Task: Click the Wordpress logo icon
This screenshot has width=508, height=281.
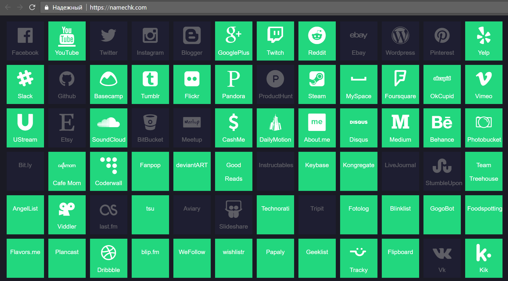Action: (400, 35)
